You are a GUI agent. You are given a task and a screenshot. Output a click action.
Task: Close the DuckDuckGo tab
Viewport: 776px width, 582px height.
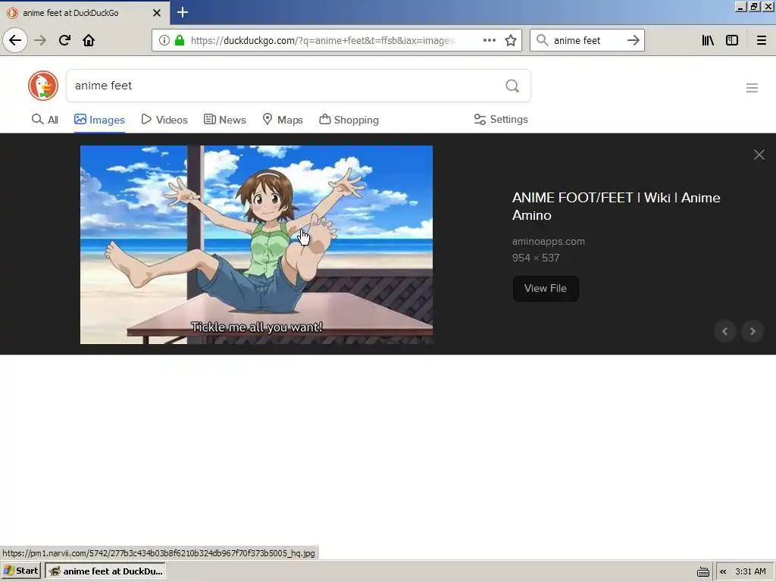tap(157, 13)
